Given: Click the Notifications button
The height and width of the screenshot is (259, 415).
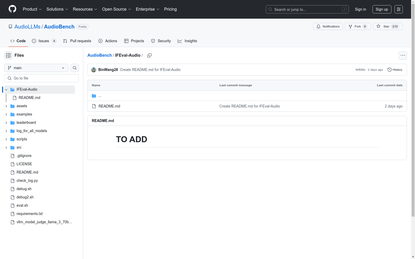Looking at the screenshot, I should pos(328,26).
